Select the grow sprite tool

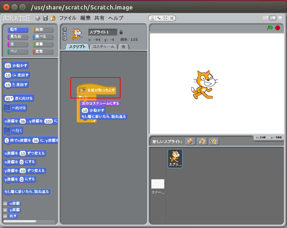point(165,18)
